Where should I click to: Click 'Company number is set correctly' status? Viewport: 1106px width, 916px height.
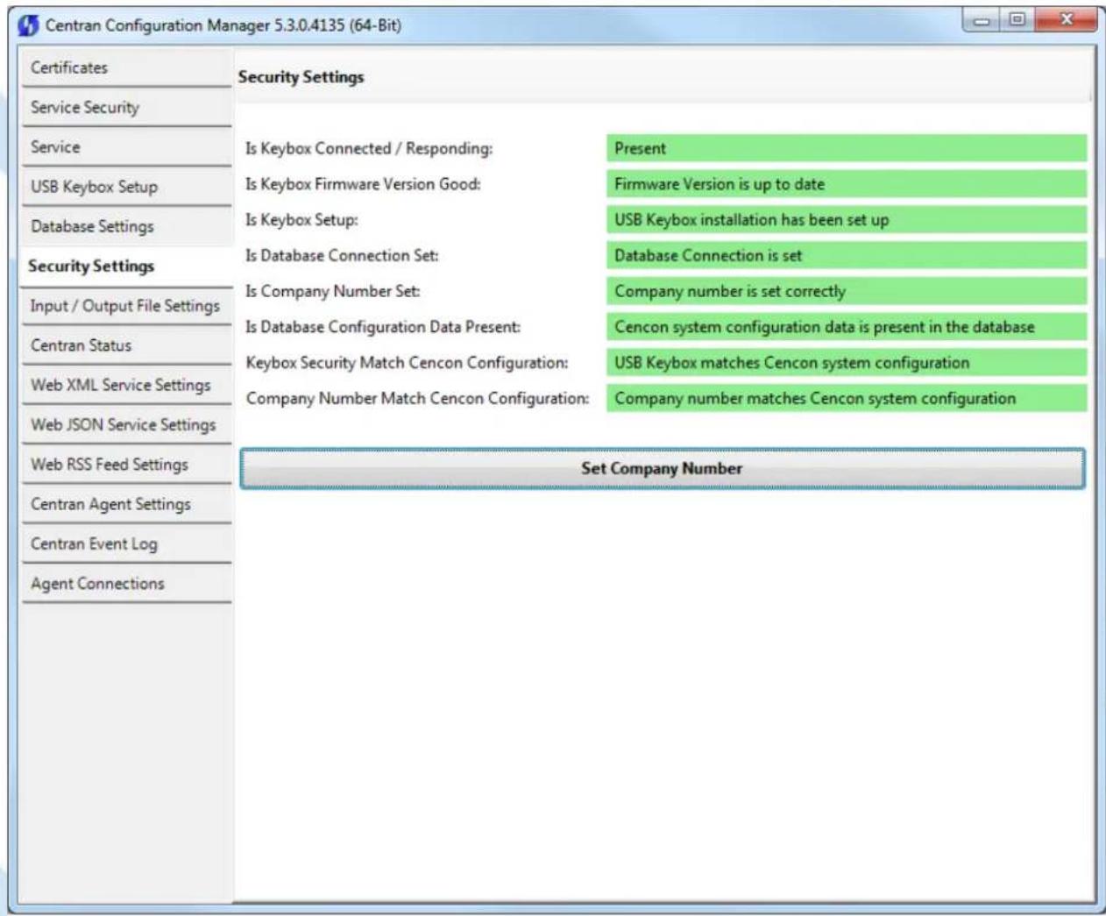847,291
